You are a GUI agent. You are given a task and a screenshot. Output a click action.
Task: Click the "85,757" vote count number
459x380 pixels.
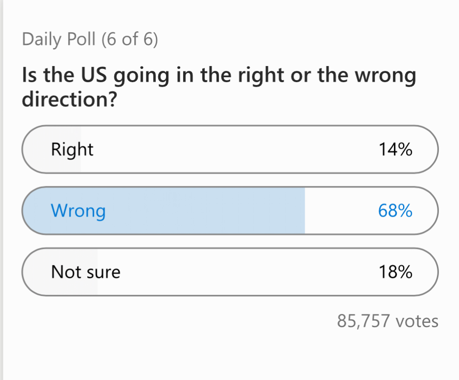363,321
